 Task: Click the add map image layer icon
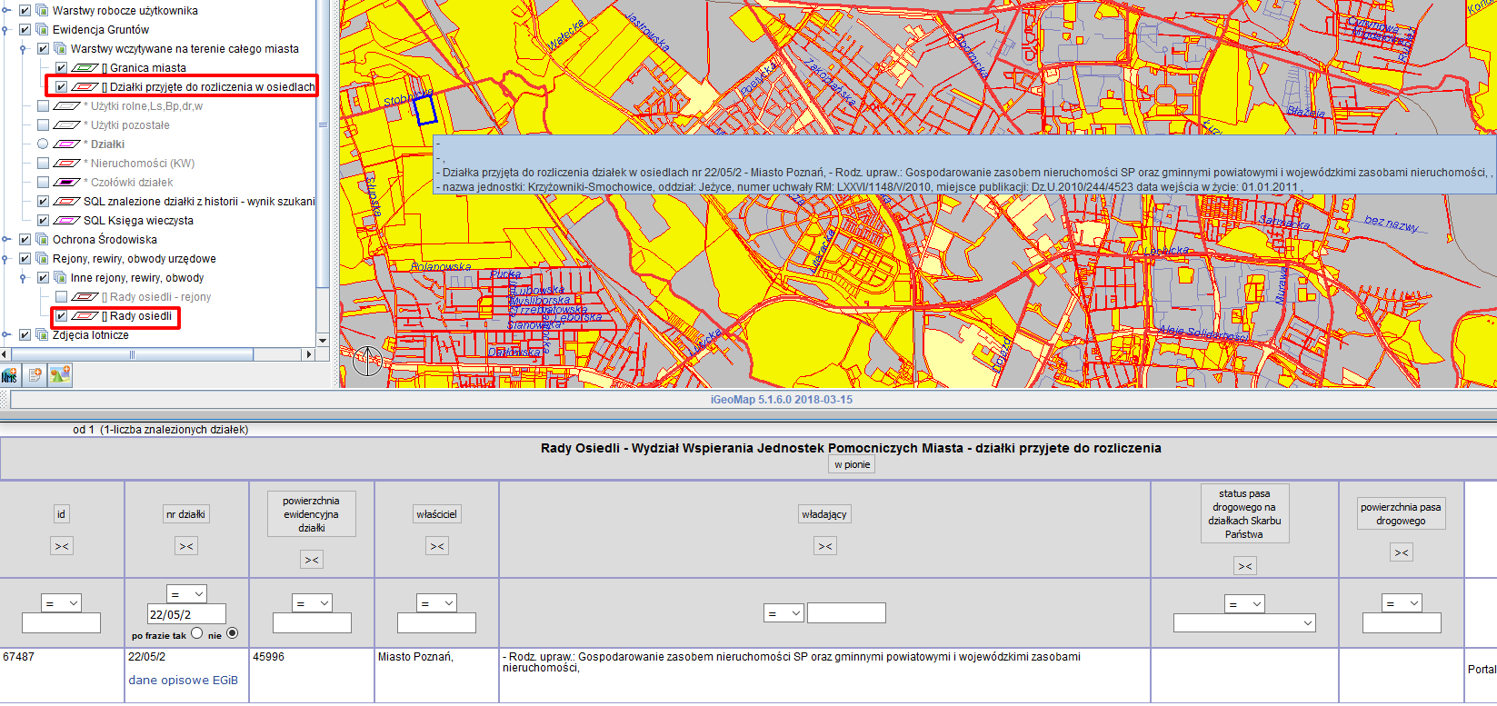(x=60, y=375)
